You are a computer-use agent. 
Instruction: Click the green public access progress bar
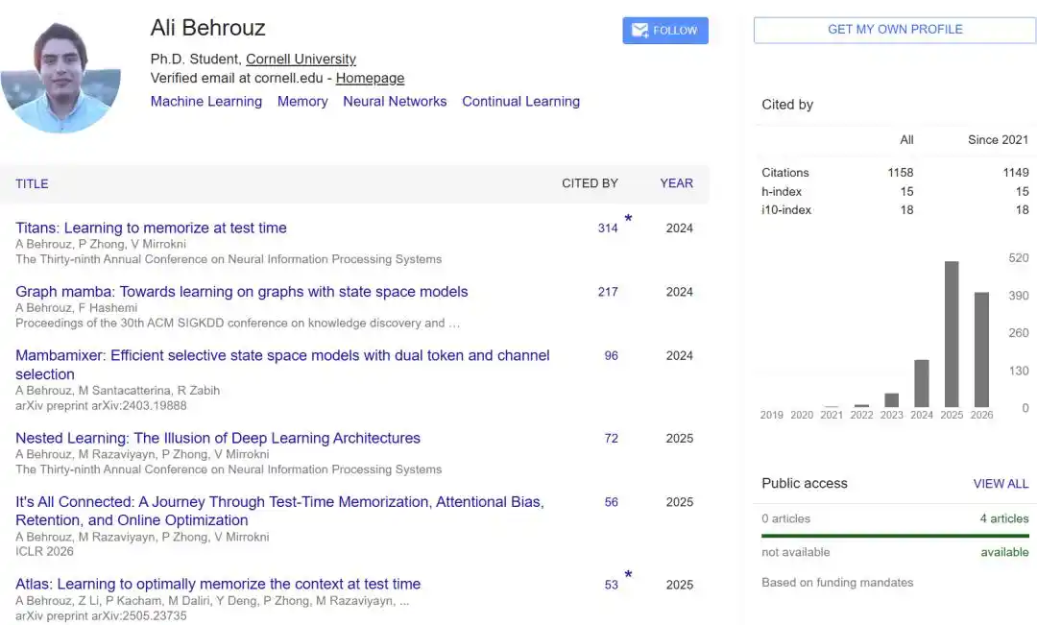coord(895,535)
